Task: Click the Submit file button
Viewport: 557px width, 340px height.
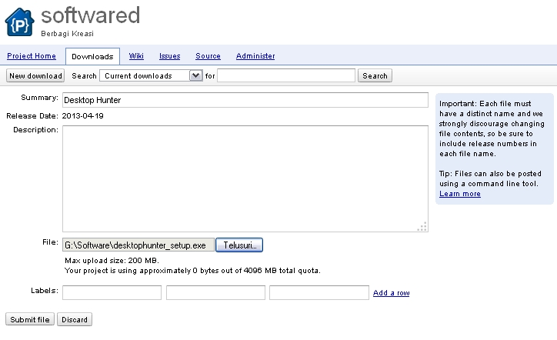Action: [x=30, y=319]
